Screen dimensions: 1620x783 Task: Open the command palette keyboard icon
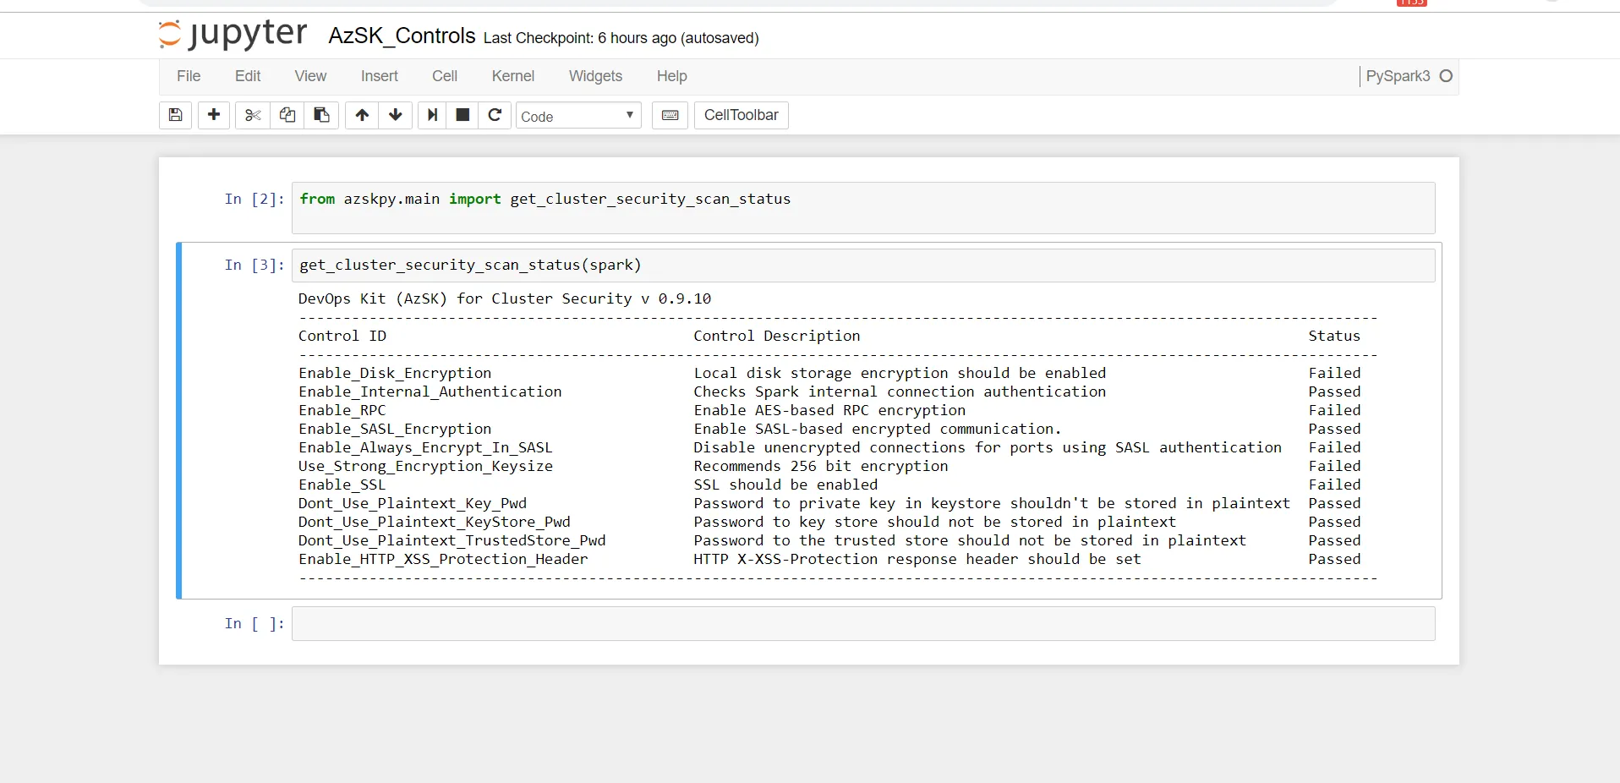pos(670,115)
